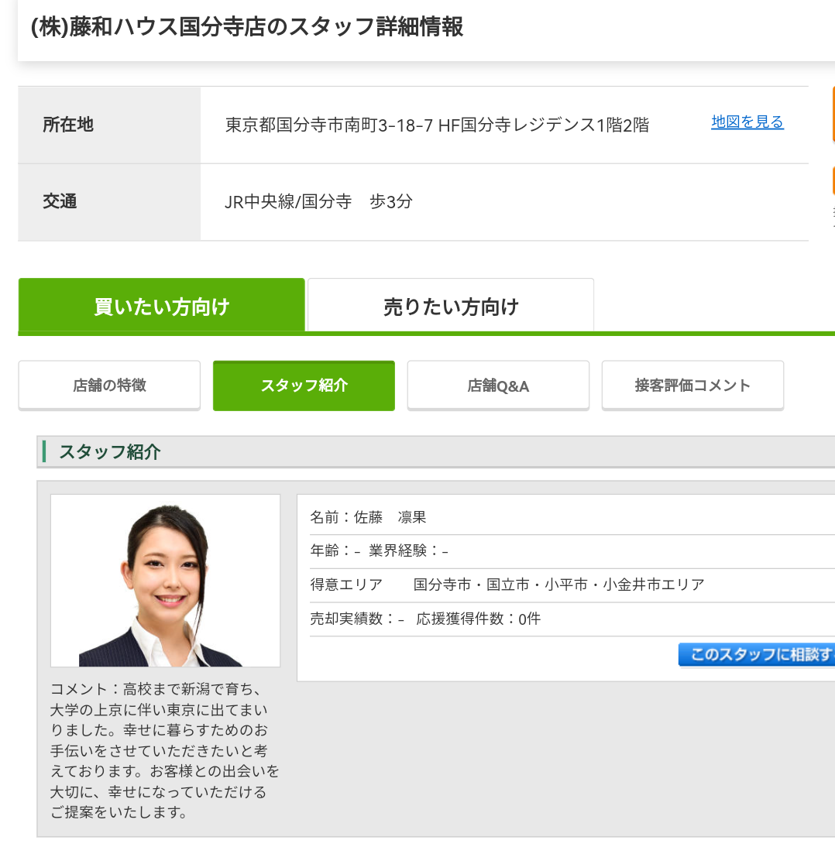835x847 pixels.
Task: Click the page title 藤和ハウス国分寺店のスタッフ詳細情報
Action: (247, 26)
